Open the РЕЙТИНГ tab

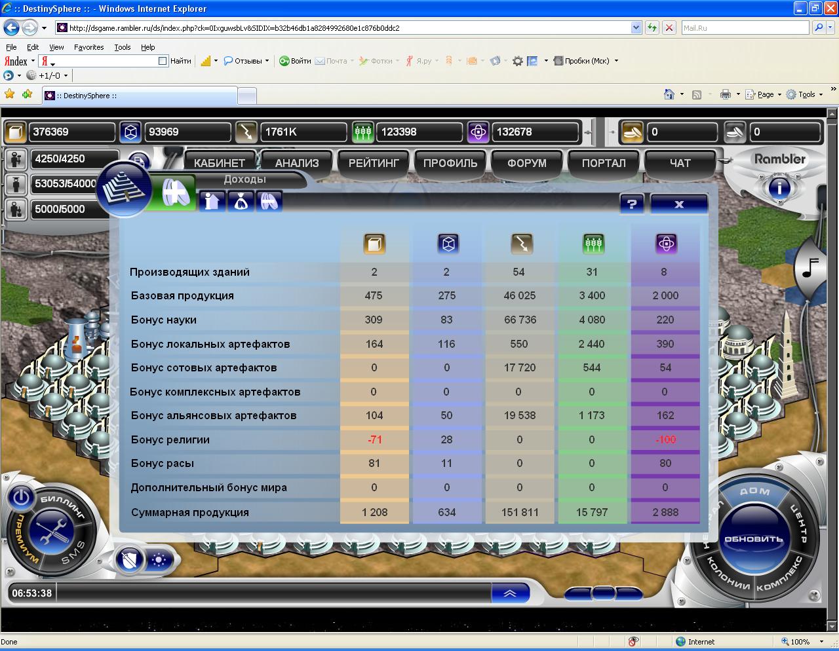tap(374, 163)
